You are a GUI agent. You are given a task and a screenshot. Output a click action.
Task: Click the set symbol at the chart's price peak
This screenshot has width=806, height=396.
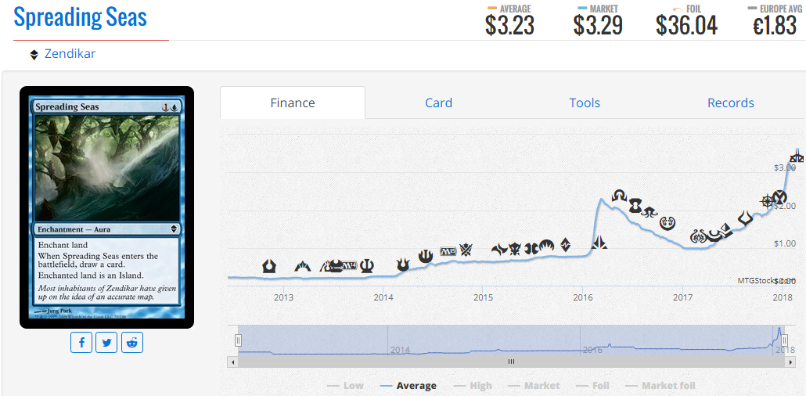coord(797,157)
